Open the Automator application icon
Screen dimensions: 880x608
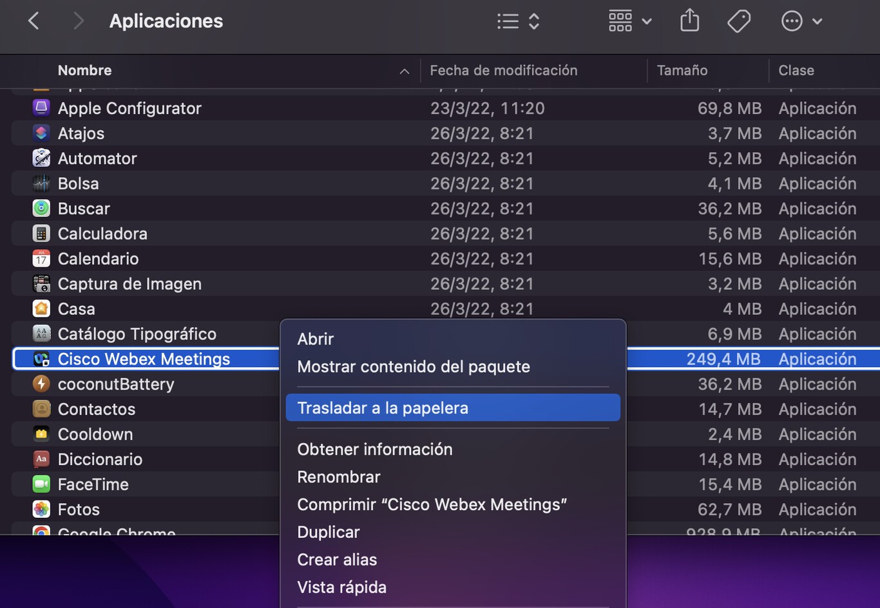pos(41,158)
